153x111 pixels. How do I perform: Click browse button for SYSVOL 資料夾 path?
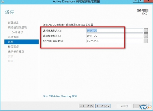coord(146,41)
